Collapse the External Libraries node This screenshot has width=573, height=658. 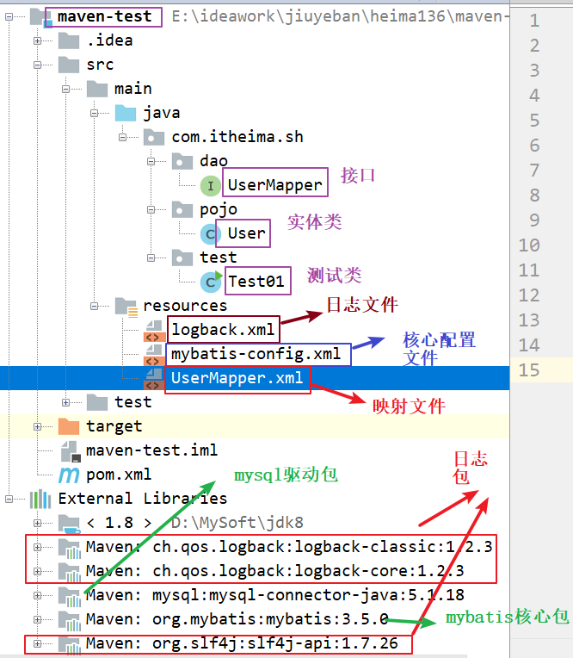[x=9, y=499]
